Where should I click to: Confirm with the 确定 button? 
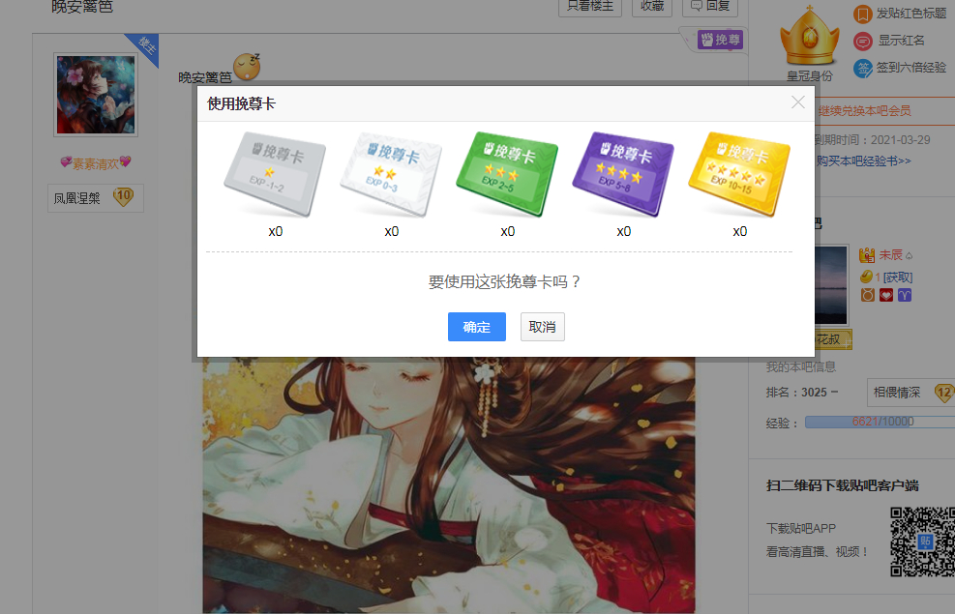click(x=477, y=327)
